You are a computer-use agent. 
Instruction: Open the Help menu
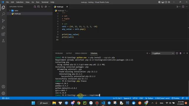coord(52,2)
